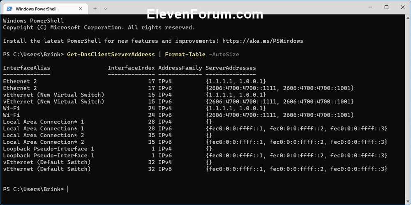Click the Copyright Microsoft Corporation line
Viewport: 411px width, 205px height.
pos(99,28)
